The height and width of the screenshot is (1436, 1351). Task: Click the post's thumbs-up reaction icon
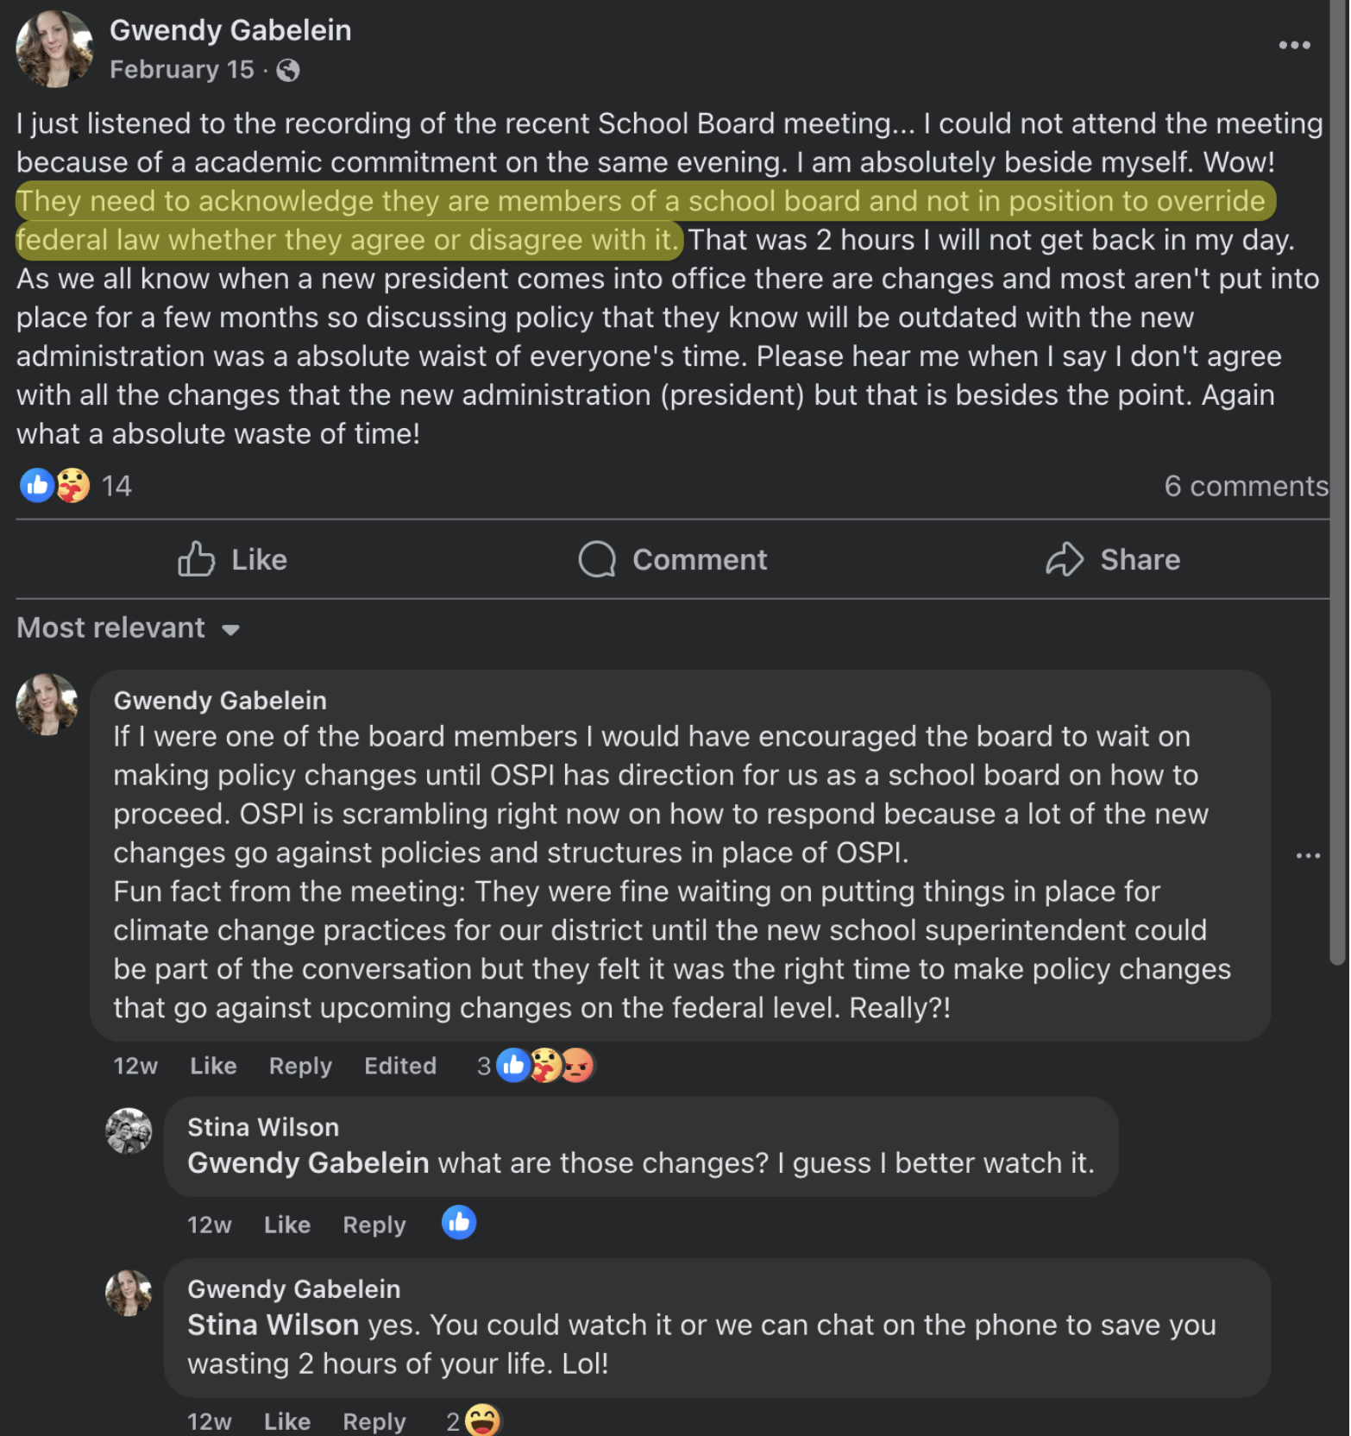(36, 486)
